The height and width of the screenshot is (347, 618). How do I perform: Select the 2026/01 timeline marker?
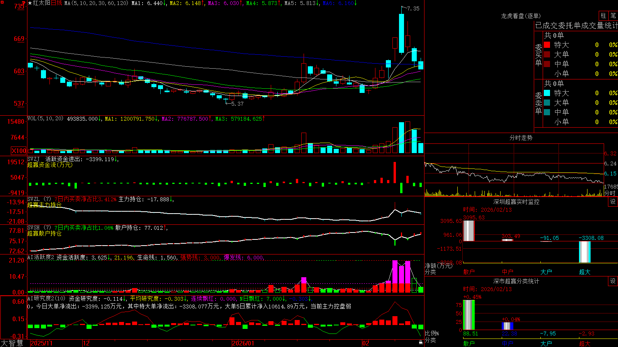click(x=243, y=343)
